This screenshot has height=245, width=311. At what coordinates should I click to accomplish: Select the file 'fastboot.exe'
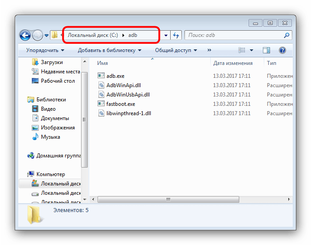point(121,104)
